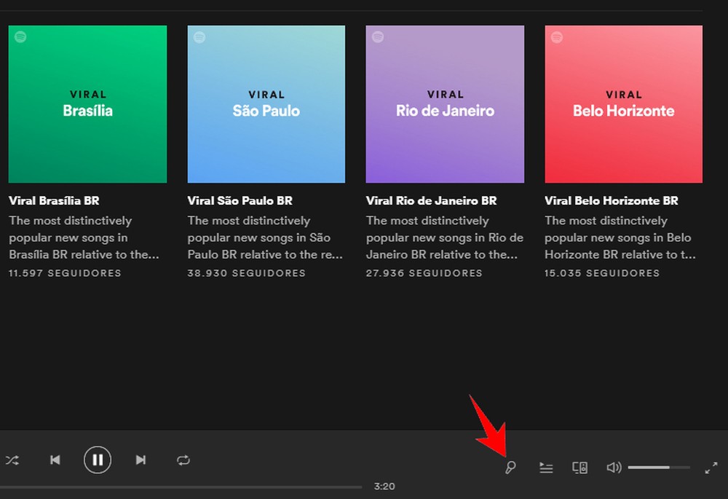
Task: Toggle repeat mode
Action: point(183,460)
